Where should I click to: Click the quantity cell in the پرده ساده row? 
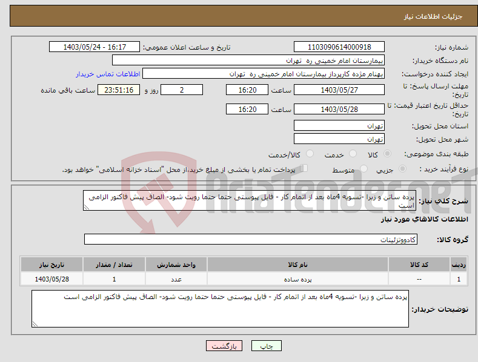(114, 279)
